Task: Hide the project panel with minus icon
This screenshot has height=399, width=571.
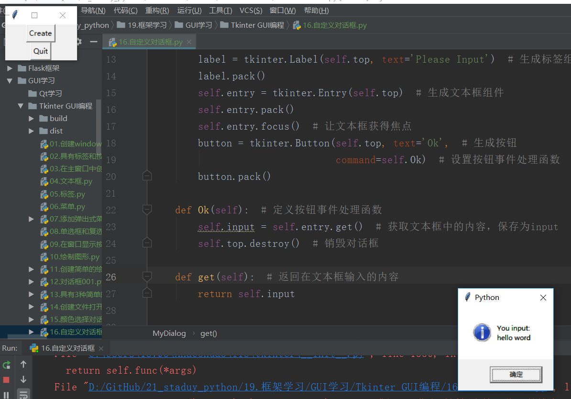Action: (94, 42)
